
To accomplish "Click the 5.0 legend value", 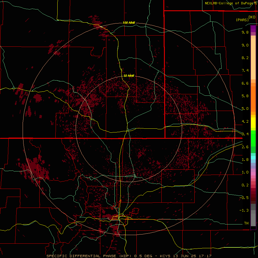I will point(245,109).
